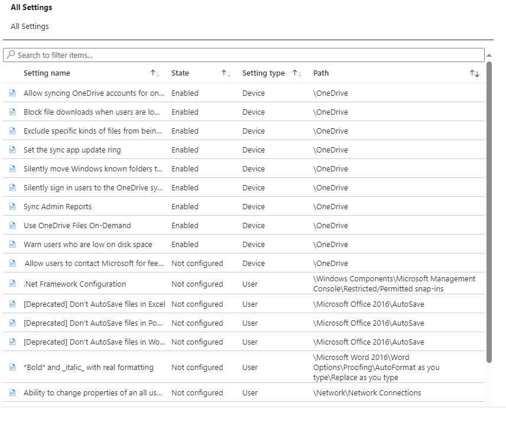Click the document icon next to Set the sync app update ring
The image size is (506, 422).
coord(12,150)
